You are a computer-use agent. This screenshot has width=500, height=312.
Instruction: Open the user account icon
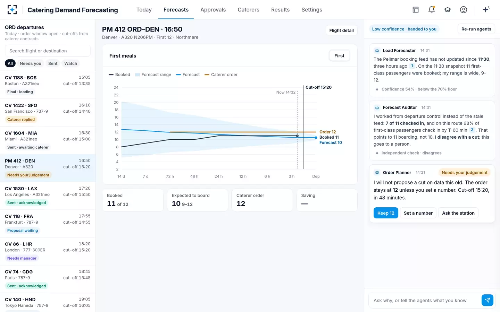[x=464, y=10]
